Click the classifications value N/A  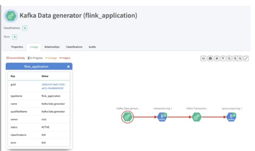[x=43, y=135]
